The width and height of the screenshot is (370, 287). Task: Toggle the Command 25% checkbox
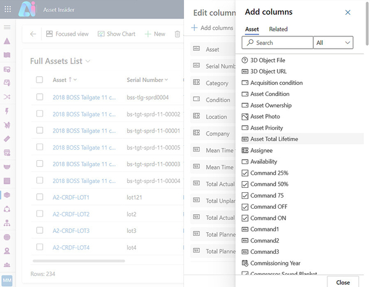(245, 173)
